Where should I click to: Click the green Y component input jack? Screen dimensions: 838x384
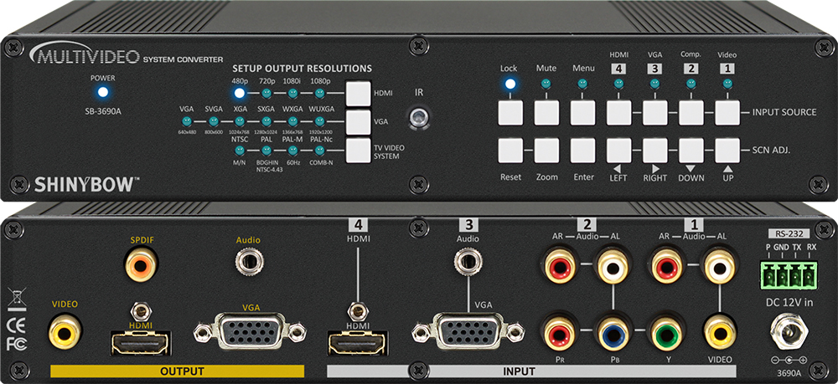[x=665, y=332]
